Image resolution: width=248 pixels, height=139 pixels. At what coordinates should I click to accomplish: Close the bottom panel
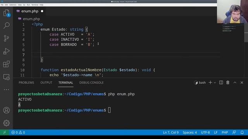click(x=242, y=83)
